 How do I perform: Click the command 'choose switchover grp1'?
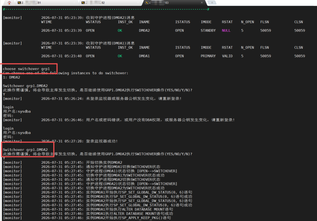(26, 69)
